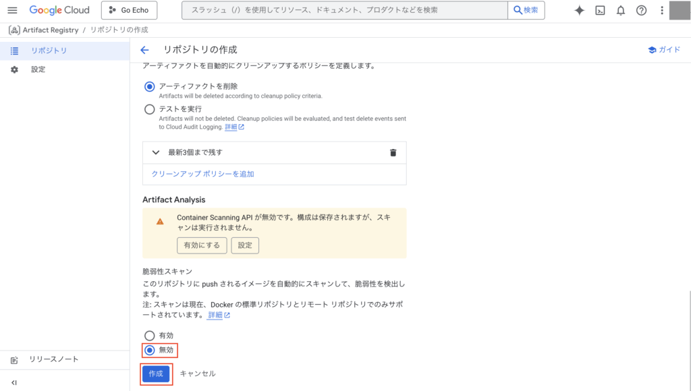This screenshot has width=691, height=391.
Task: Open the main hamburger navigation menu
Action: (x=12, y=10)
